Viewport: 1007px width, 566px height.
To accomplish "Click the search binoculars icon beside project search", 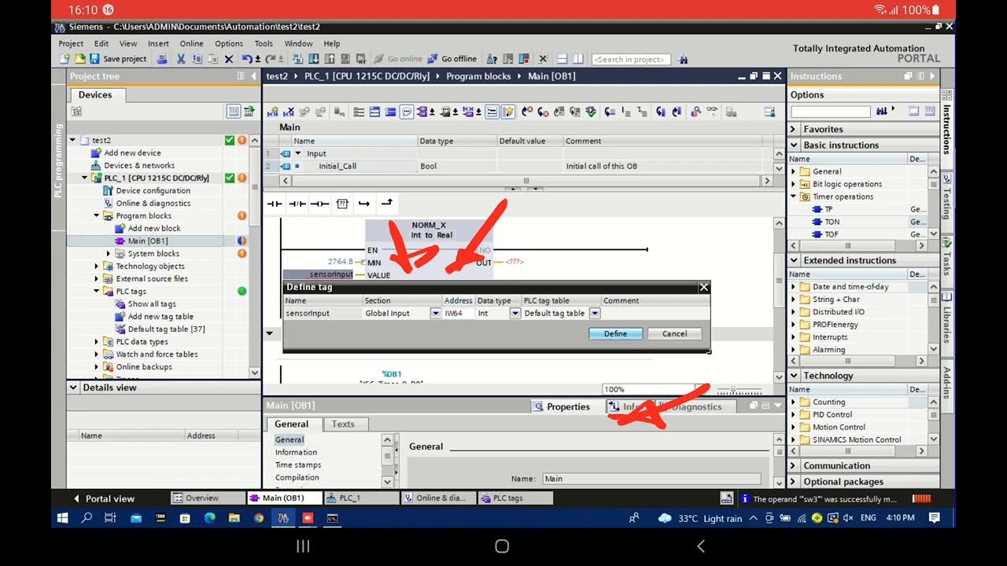I will 682,59.
